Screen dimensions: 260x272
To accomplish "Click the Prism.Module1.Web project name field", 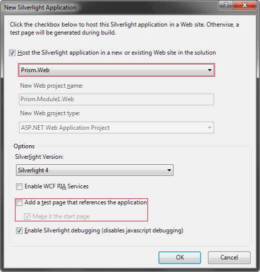I will pos(116,99).
